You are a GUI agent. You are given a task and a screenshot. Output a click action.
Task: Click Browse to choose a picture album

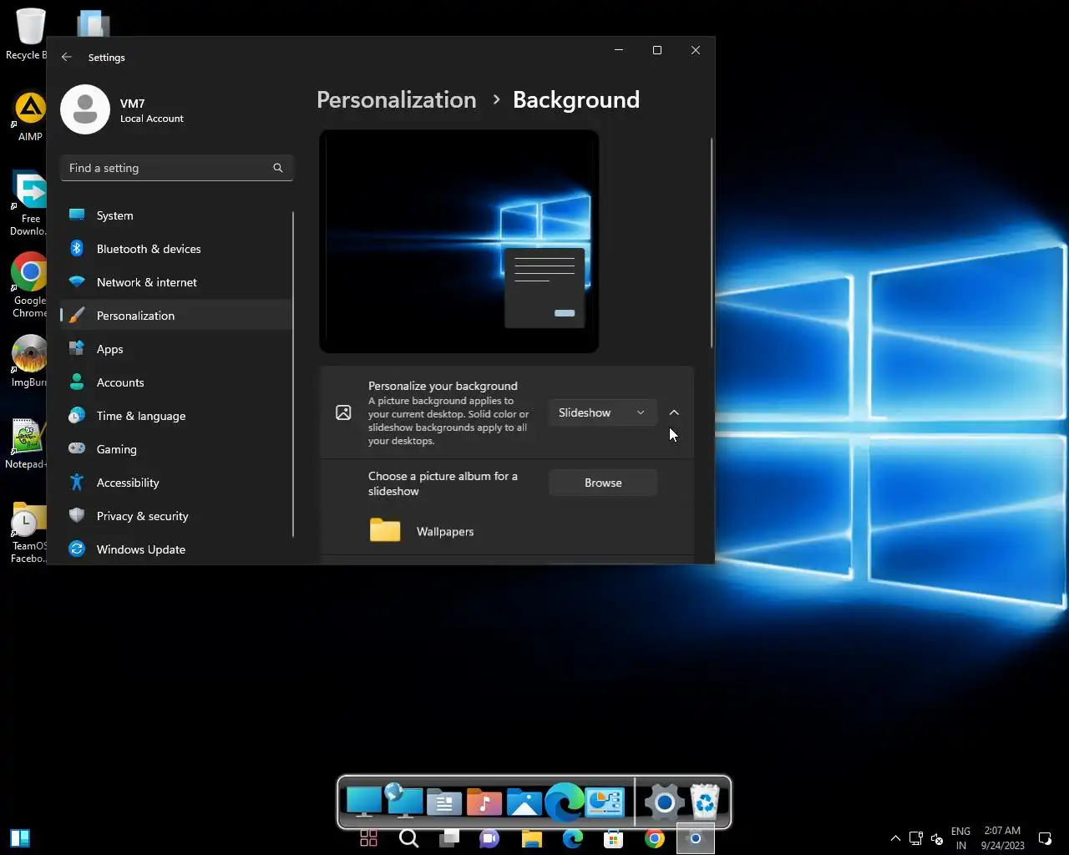[603, 483]
